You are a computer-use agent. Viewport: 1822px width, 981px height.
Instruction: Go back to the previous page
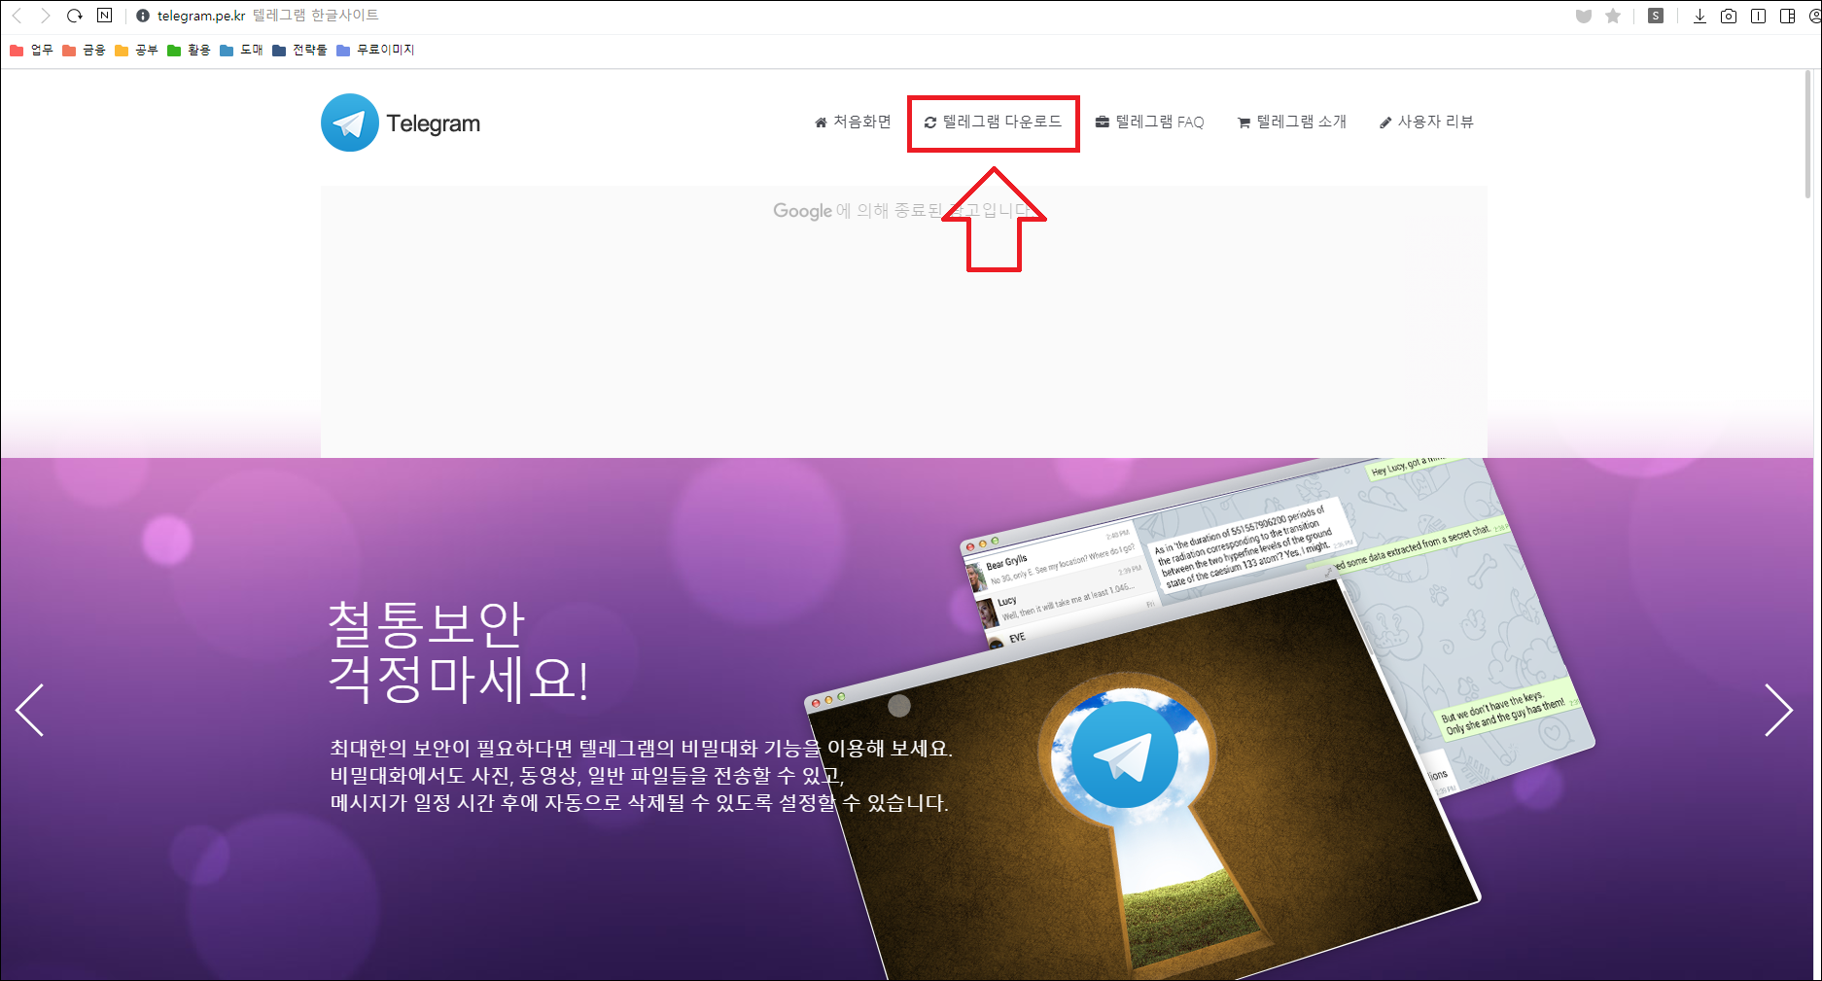coord(17,16)
